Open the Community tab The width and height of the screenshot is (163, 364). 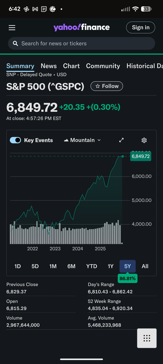pos(103,66)
